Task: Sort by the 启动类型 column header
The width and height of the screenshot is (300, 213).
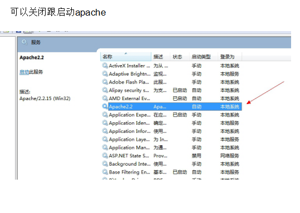Action: click(204, 57)
